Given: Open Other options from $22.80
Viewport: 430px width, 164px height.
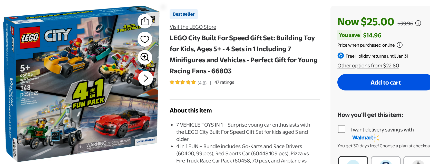Looking at the screenshot, I should click(368, 66).
